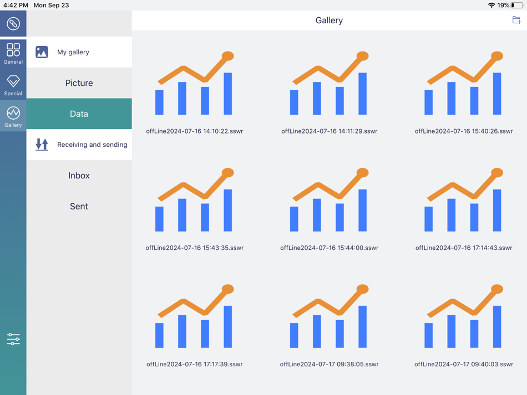The height and width of the screenshot is (395, 527).
Task: Open chart thumbnail for offLine2024-07-17 09:40:03.sswr
Action: click(x=464, y=316)
